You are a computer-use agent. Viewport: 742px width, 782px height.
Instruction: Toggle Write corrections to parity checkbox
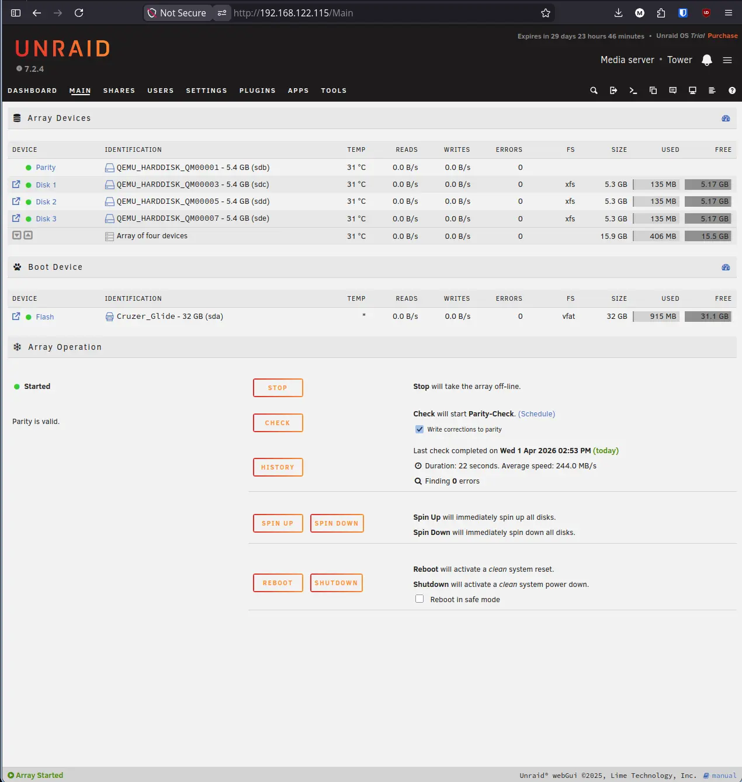point(419,429)
